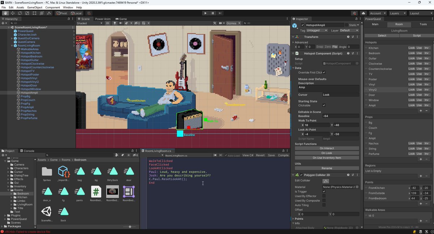Adjust the Project icon size slider
This screenshot has width=434, height=234.
point(130,227)
